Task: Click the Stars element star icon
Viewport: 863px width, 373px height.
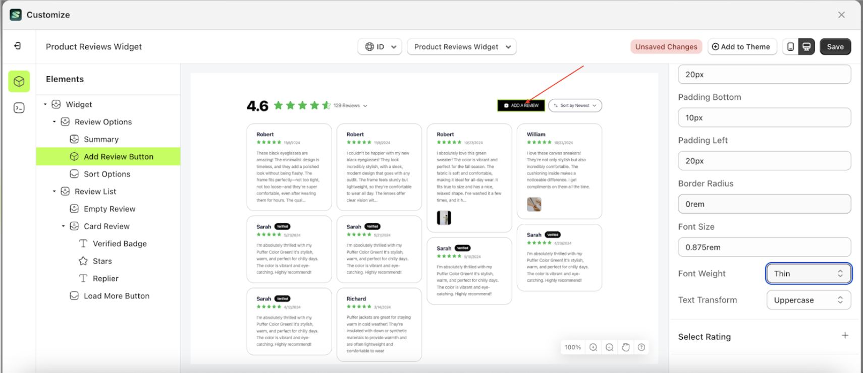Action: 83,261
